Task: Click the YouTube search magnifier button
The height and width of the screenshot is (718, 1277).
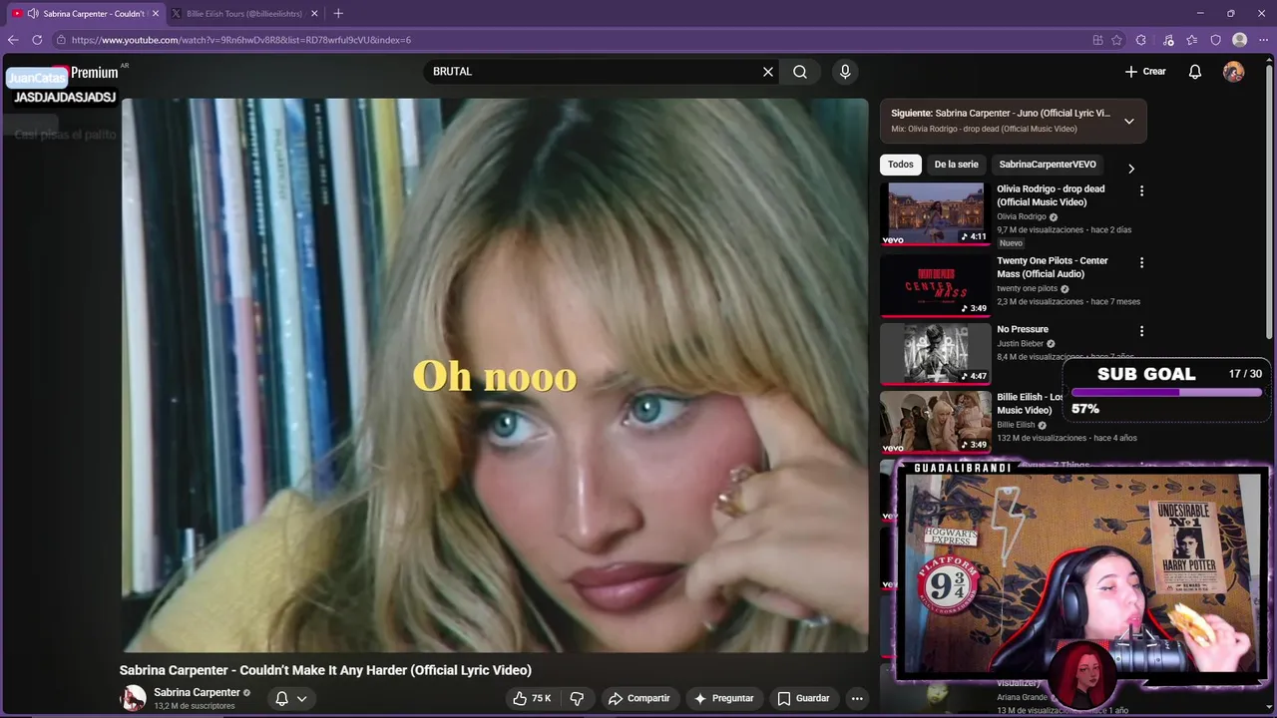Action: click(800, 72)
